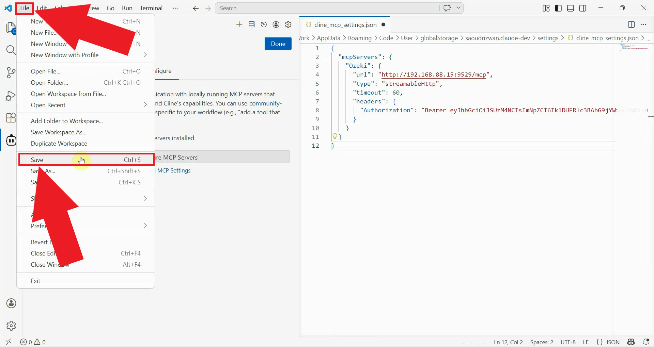Expand New Window with Profile submenu
This screenshot has width=654, height=347.
coord(145,55)
